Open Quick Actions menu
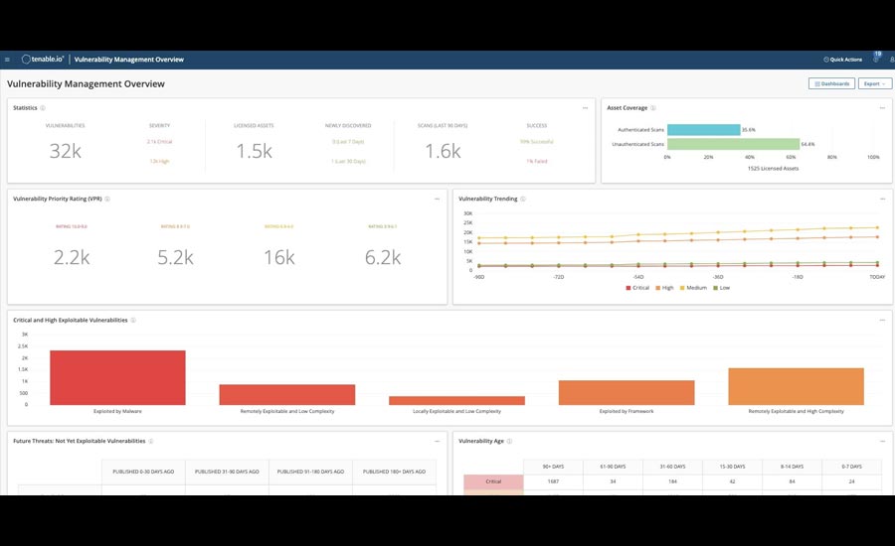 (x=843, y=60)
